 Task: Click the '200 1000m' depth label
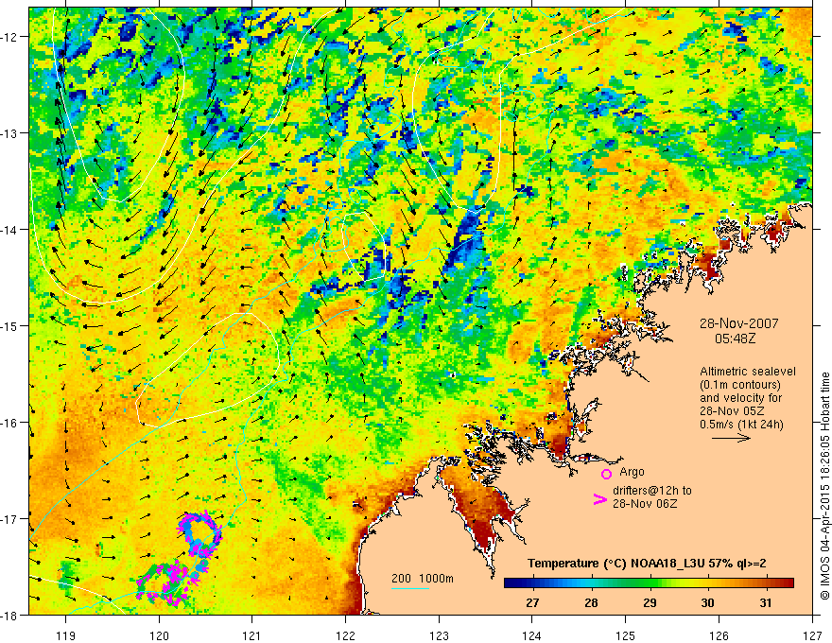[x=423, y=579]
